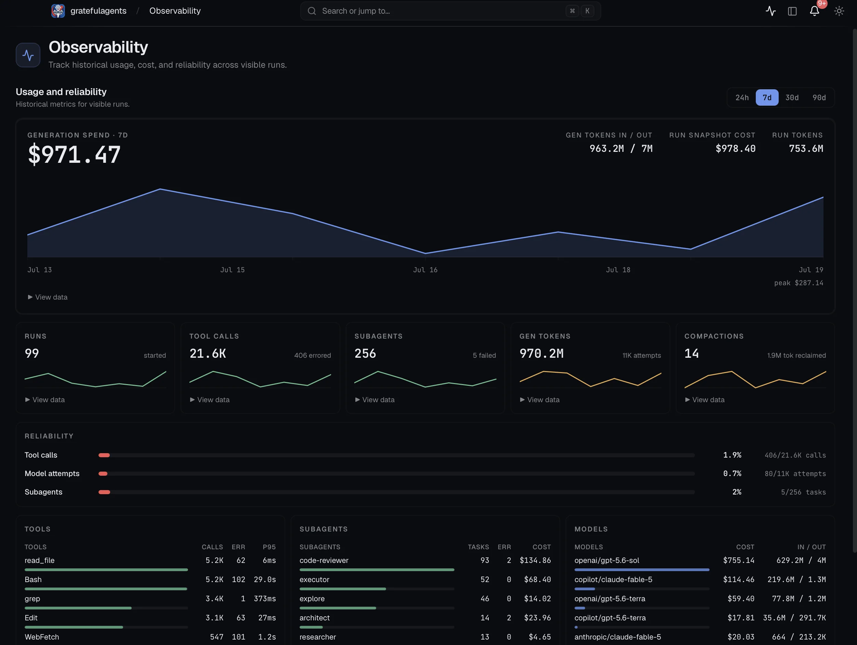This screenshot has height=645, width=857.
Task: Click the gratefulagents avatar logo
Action: click(58, 11)
